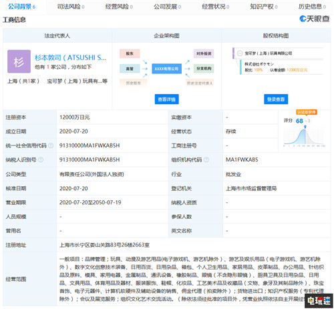Click the 经营范围 row label
Screen dimensions: 334x309
(16, 279)
